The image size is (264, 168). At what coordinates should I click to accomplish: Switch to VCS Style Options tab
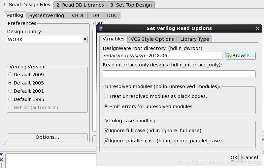point(152,39)
